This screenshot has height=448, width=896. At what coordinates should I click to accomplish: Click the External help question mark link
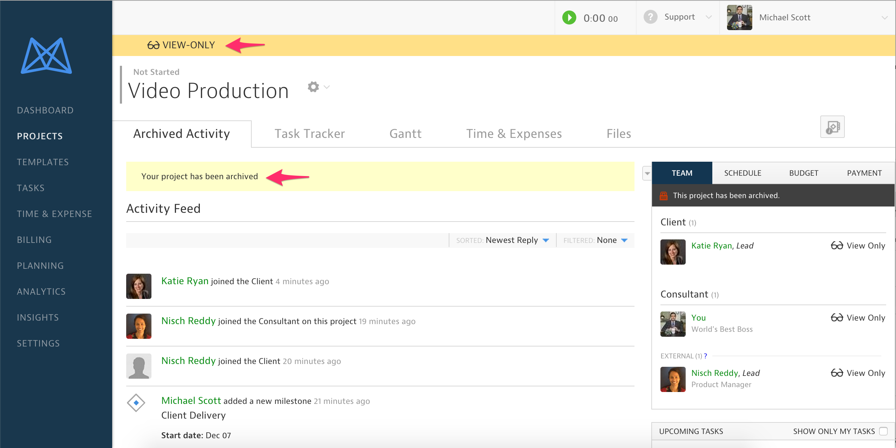pos(705,356)
